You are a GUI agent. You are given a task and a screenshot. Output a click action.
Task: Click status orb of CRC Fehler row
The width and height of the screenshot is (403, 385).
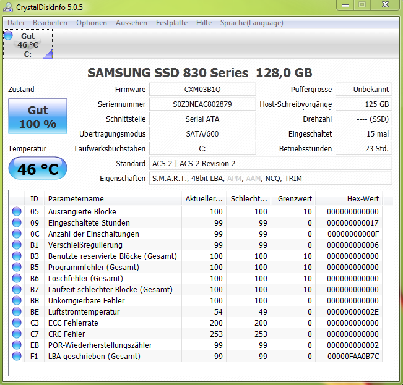click(17, 334)
